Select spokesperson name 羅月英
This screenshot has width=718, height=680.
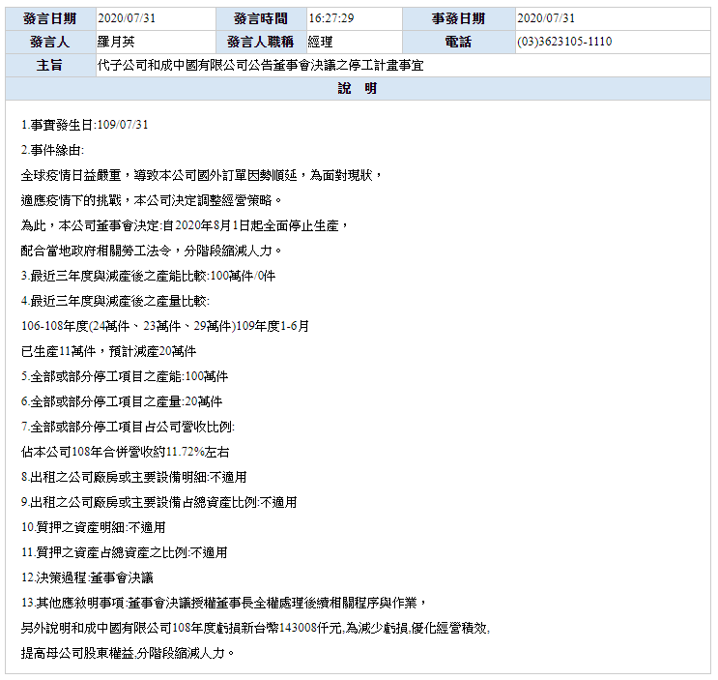pos(116,43)
